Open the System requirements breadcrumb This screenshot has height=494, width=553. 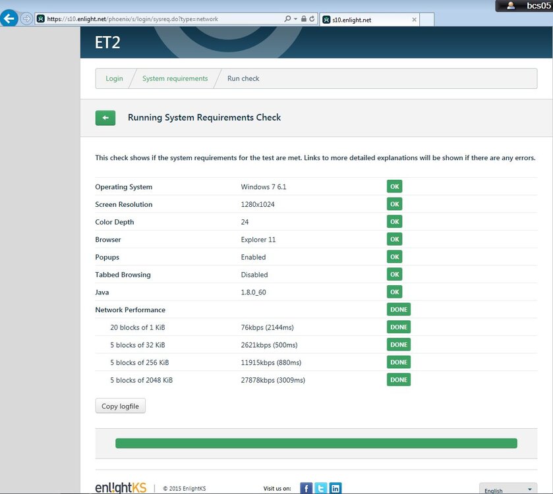click(x=175, y=78)
